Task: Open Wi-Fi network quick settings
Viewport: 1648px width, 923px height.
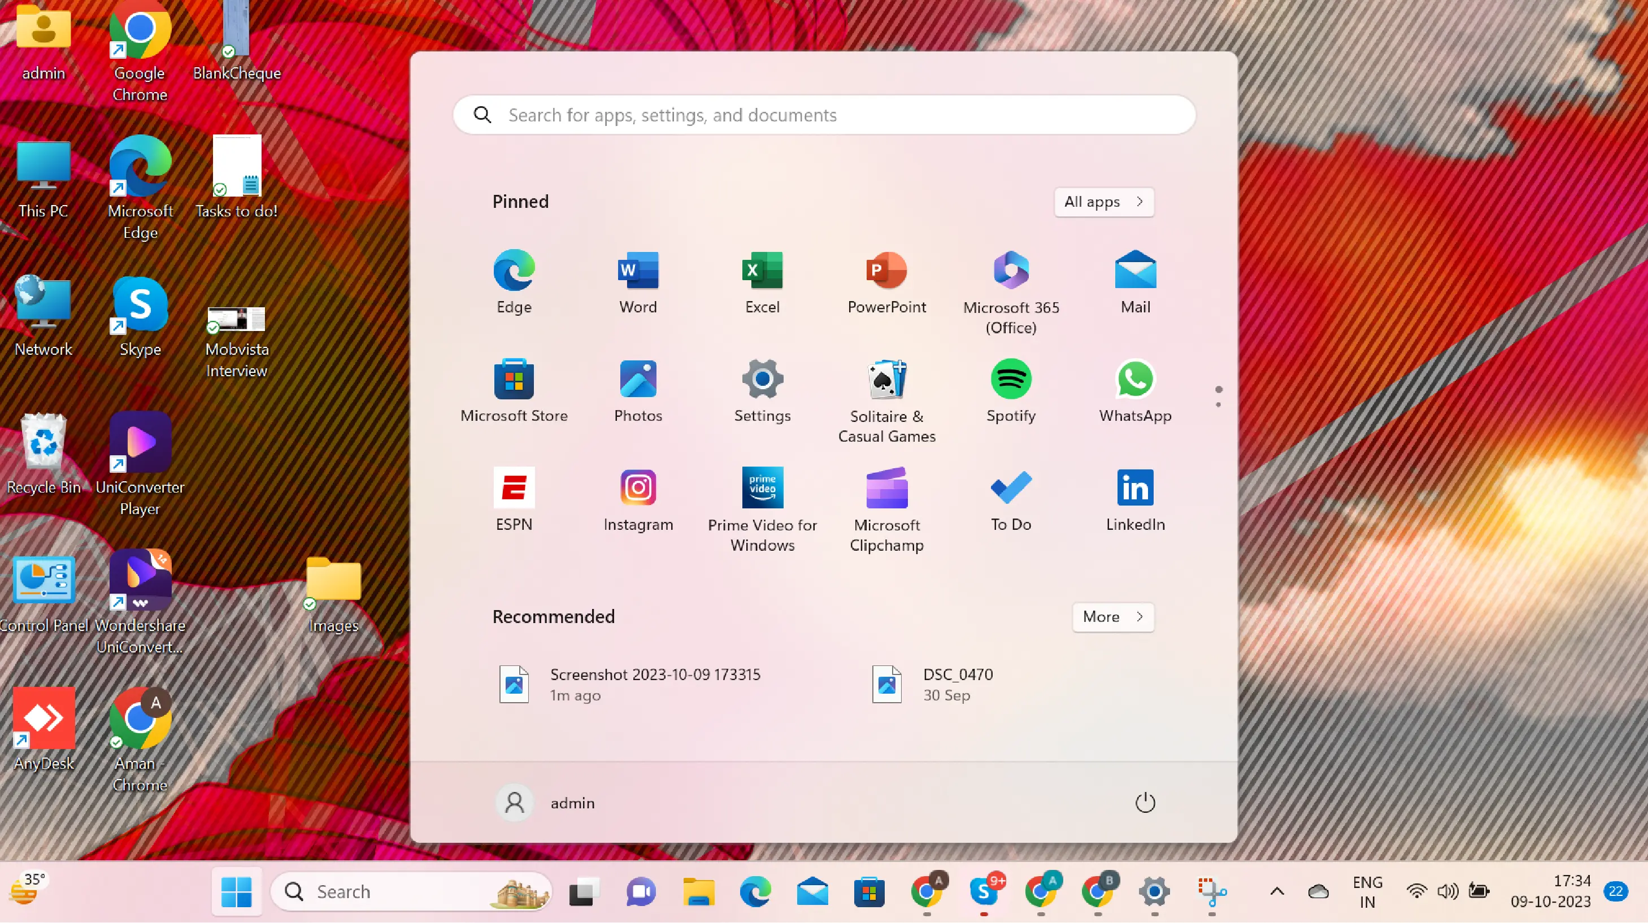Action: pyautogui.click(x=1416, y=891)
